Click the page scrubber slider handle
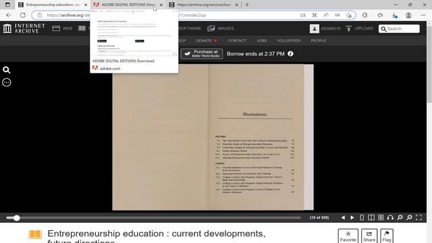432x243 pixels. click(x=16, y=218)
